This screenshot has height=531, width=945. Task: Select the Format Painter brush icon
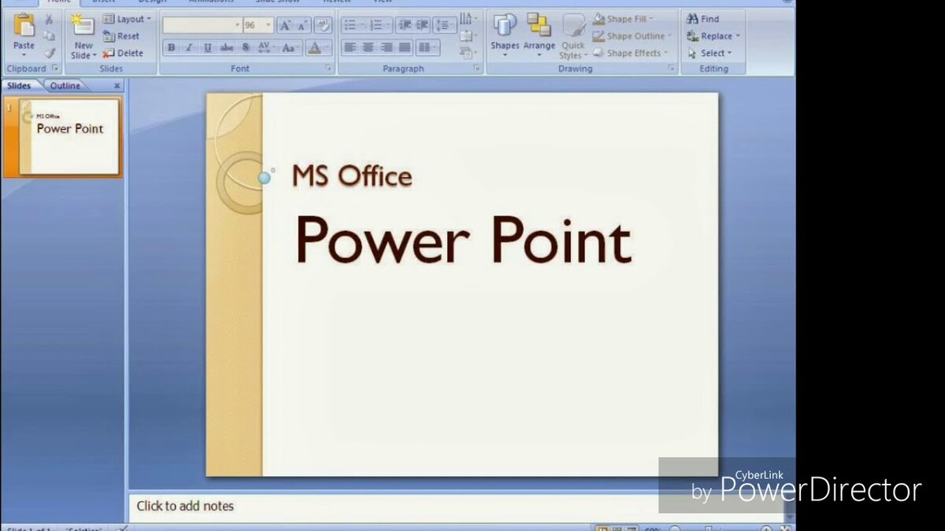point(49,53)
